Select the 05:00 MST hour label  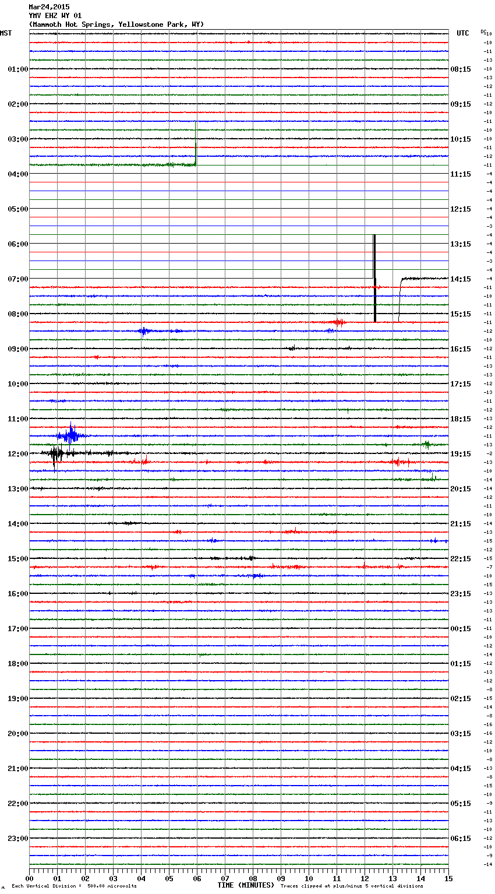(18, 209)
